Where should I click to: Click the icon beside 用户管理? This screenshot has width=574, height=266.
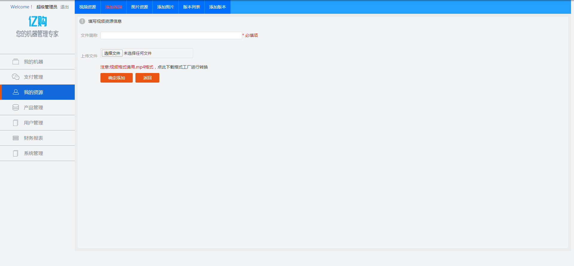[16, 123]
